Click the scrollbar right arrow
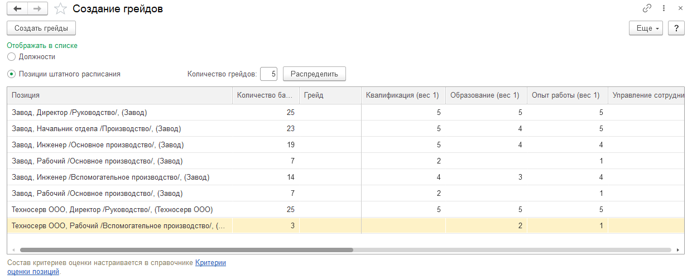This screenshot has height=279, width=692. tap(677, 250)
